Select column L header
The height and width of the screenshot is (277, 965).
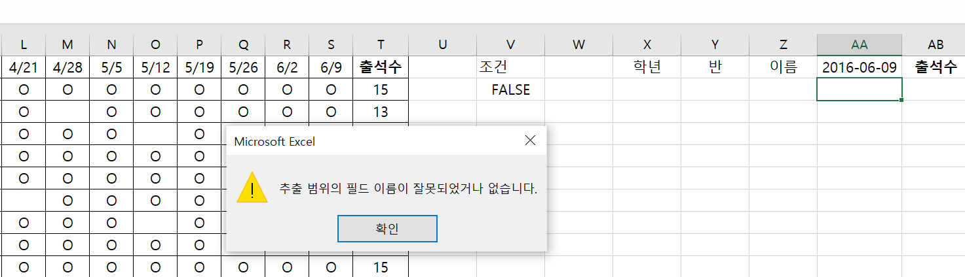[24, 44]
